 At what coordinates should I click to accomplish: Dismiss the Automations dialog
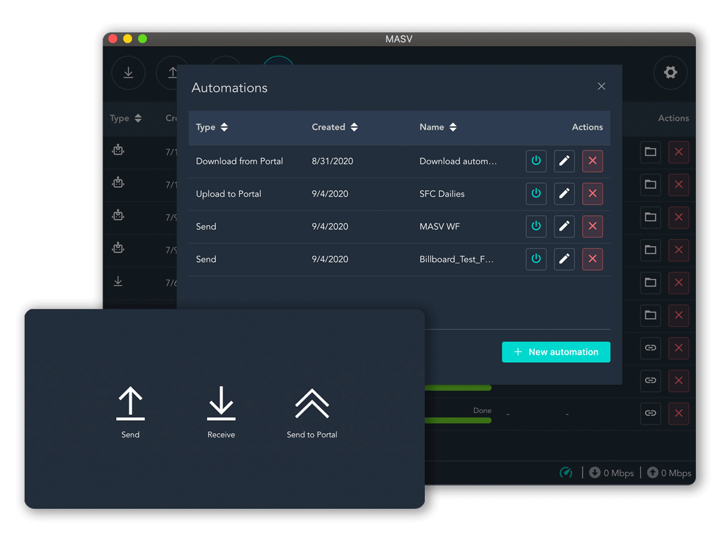click(x=601, y=86)
